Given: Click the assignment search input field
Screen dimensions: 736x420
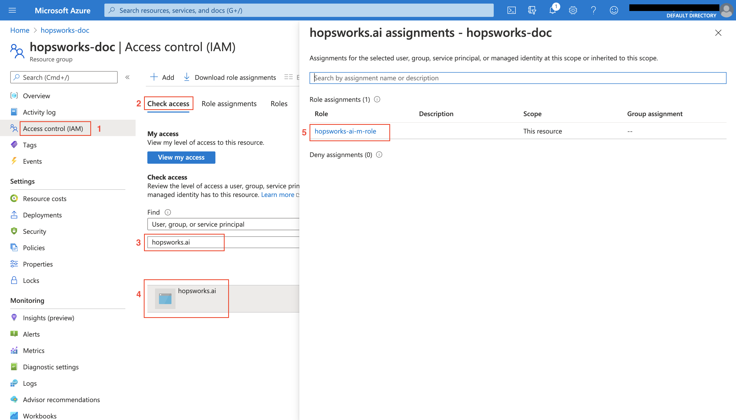Looking at the screenshot, I should pyautogui.click(x=517, y=78).
